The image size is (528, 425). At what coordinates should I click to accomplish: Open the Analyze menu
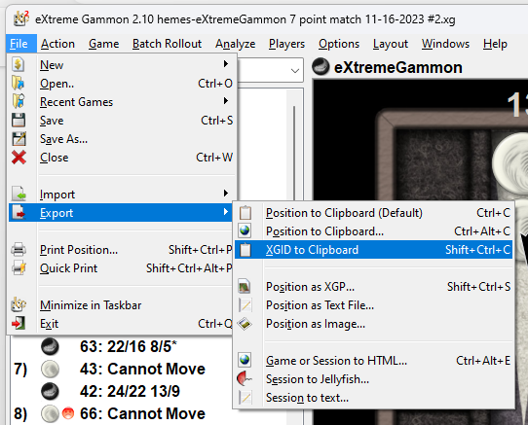pos(236,44)
